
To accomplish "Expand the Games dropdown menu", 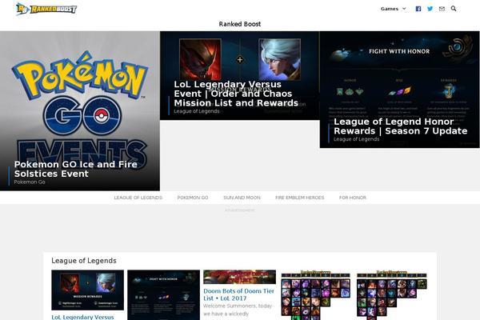I will point(393,9).
